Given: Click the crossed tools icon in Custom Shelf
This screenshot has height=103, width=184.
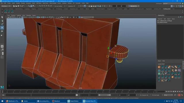Looking at the screenshot, I should coord(166,74).
